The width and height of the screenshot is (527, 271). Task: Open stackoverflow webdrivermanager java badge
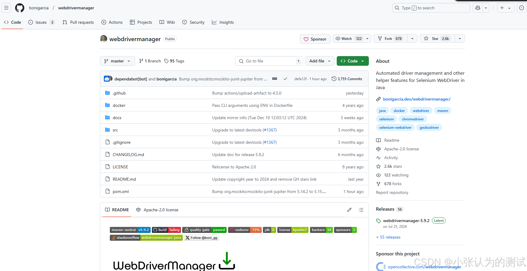(x=146, y=238)
